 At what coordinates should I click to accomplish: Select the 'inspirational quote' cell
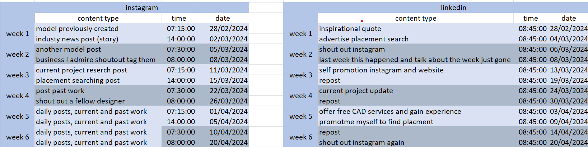(416, 29)
